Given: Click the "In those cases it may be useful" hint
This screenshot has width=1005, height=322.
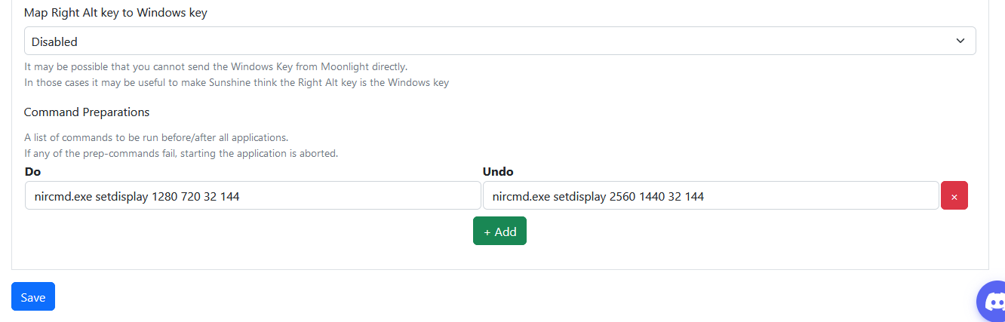Looking at the screenshot, I should (x=236, y=82).
